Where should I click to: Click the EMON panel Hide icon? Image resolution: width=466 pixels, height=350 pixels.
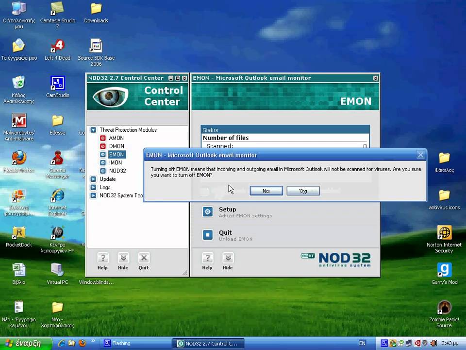(x=228, y=259)
